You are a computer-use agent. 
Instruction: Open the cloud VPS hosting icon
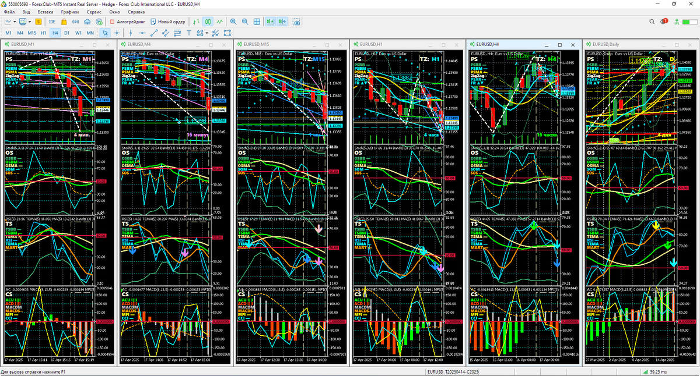click(x=87, y=22)
